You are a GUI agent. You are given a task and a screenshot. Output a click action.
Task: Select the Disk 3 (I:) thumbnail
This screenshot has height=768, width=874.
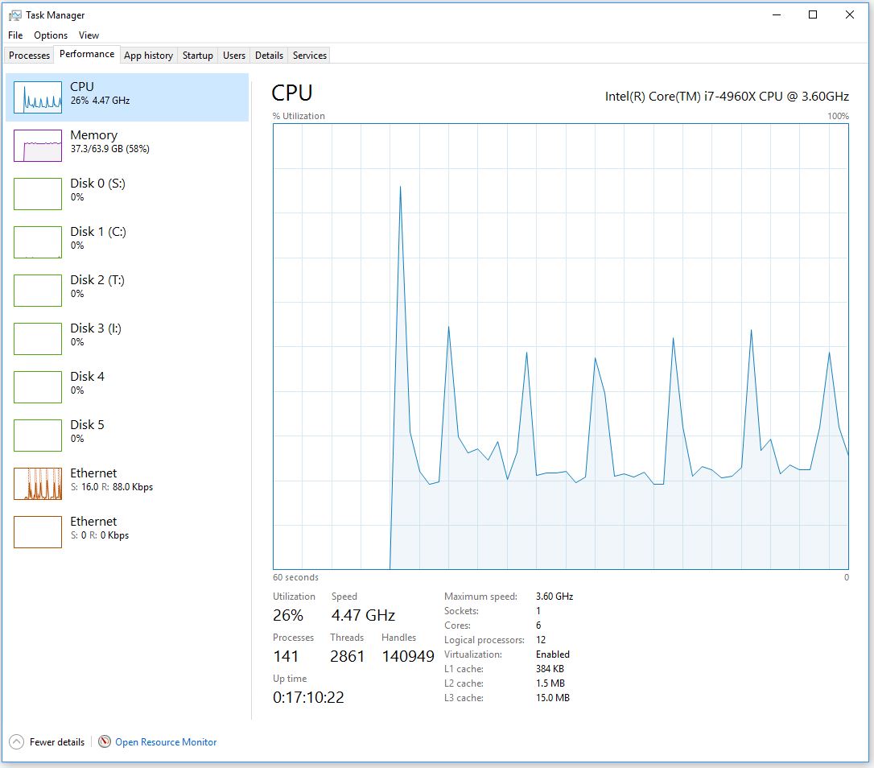click(38, 339)
